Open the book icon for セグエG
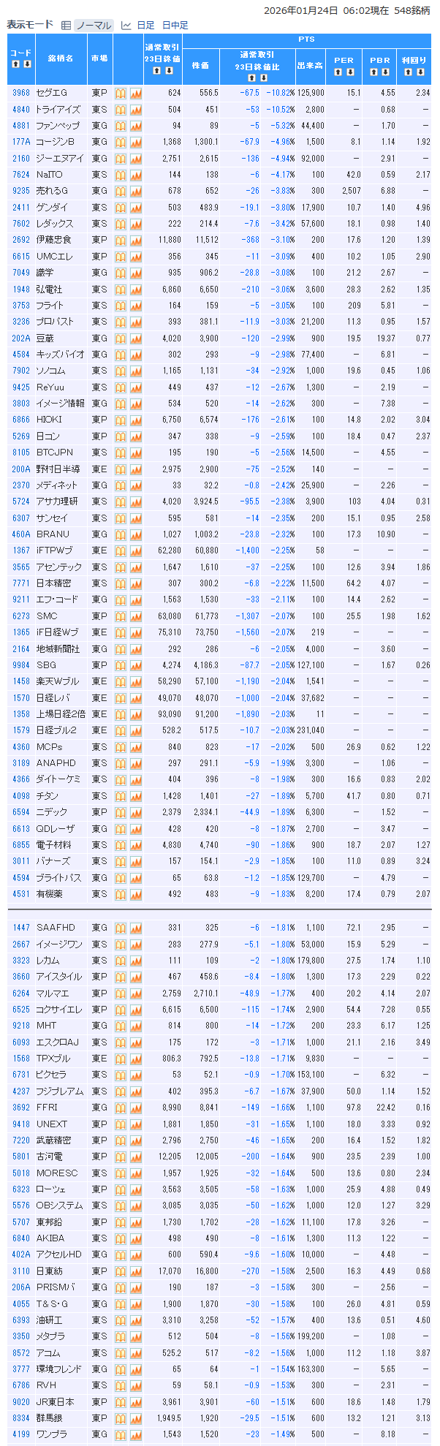The image size is (440, 1446). tap(121, 93)
